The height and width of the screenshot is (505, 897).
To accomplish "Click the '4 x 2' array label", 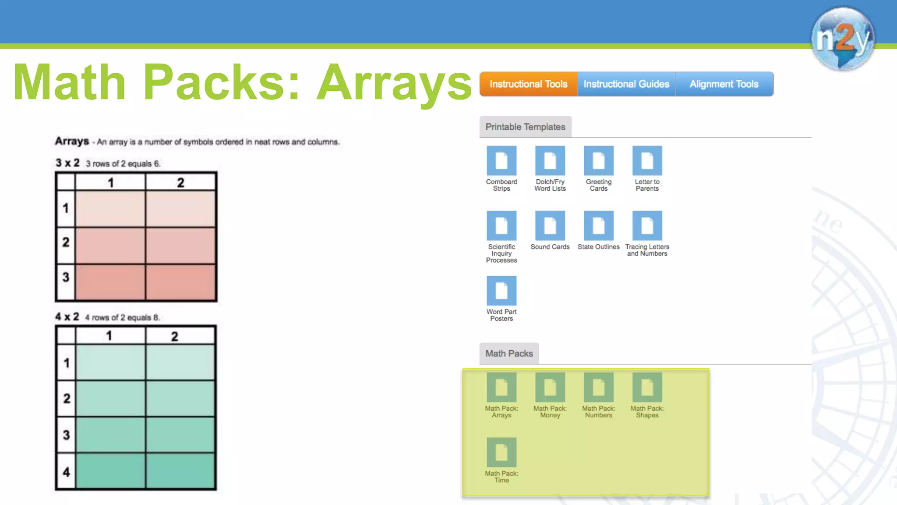I will tap(67, 317).
